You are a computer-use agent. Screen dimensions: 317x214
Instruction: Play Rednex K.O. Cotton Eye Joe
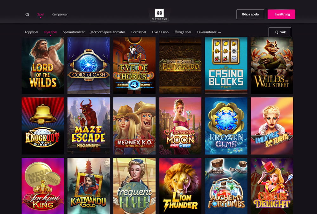click(x=134, y=126)
